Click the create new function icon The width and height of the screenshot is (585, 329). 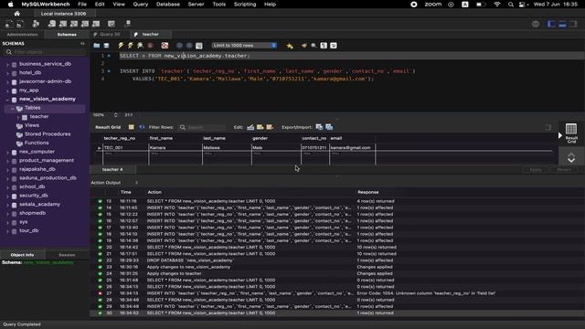pyautogui.click(x=96, y=24)
